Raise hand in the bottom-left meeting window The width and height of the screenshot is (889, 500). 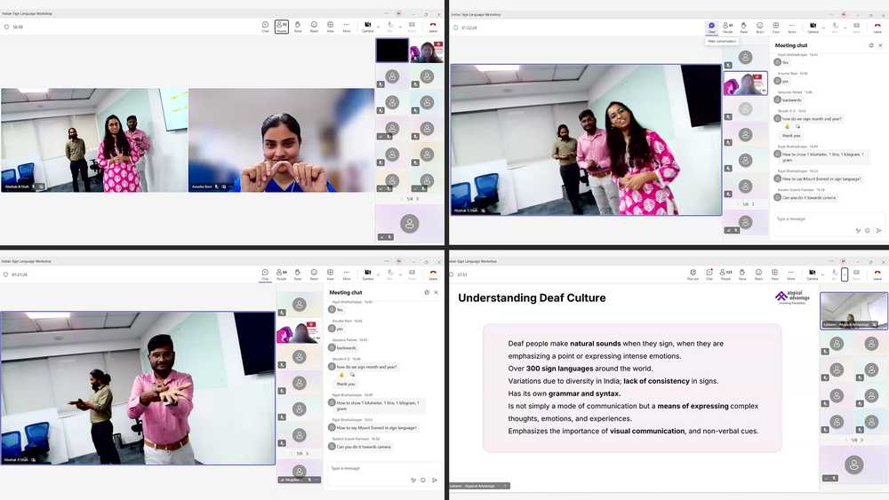coord(298,274)
